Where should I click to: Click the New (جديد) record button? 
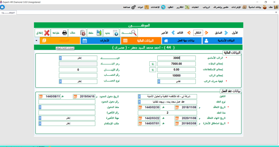coord(111,33)
